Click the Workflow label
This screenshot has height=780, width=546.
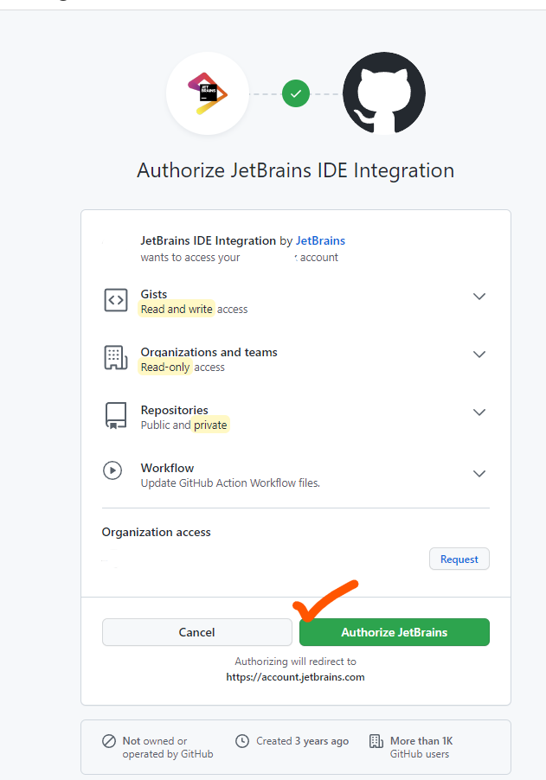pyautogui.click(x=167, y=468)
